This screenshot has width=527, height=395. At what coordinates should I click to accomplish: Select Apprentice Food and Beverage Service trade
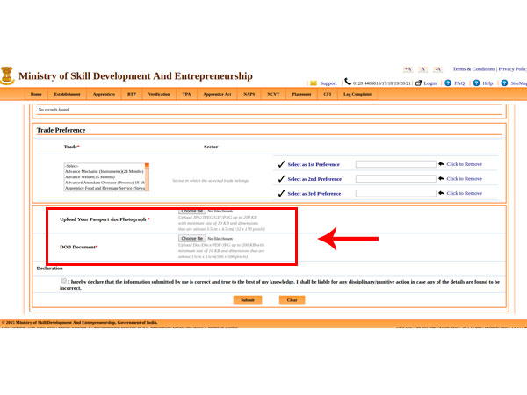[105, 188]
